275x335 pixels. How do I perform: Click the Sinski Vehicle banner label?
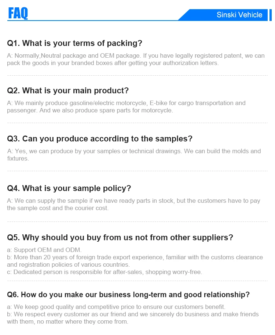pyautogui.click(x=239, y=15)
